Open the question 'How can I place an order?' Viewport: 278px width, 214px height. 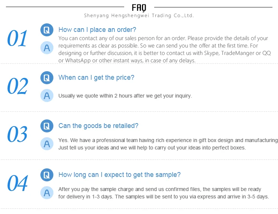point(97,30)
